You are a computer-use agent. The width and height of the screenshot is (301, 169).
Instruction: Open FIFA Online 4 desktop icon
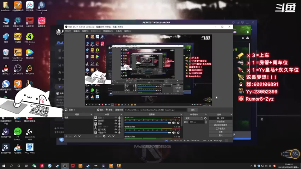(x=30, y=39)
